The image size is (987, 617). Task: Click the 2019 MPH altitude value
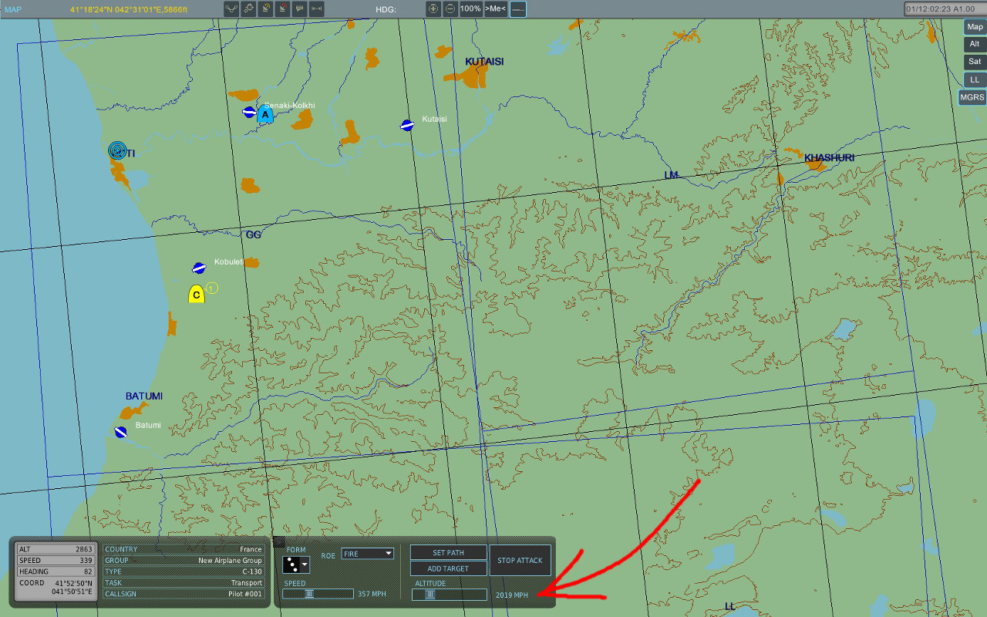tap(512, 595)
